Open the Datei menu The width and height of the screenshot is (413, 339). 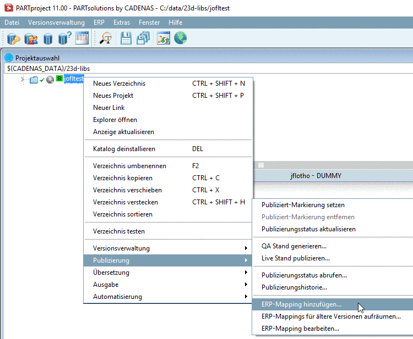tap(12, 23)
